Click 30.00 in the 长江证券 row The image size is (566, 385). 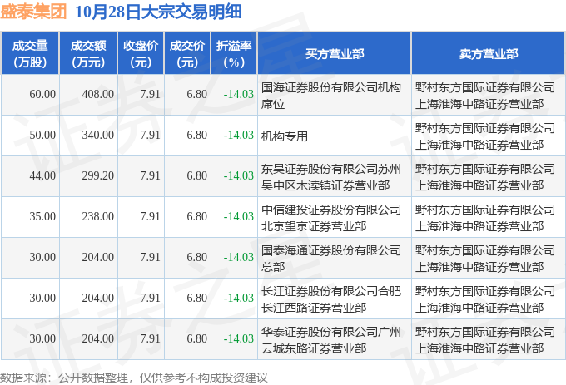point(42,299)
